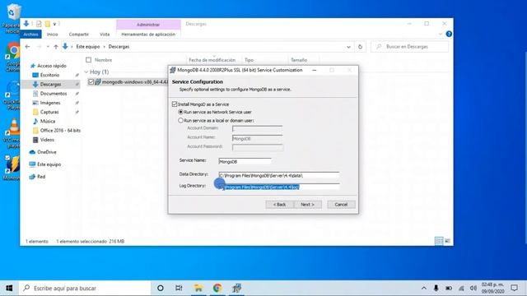Click the Service Name input field
Screen dimensions: 527x296
click(245, 161)
